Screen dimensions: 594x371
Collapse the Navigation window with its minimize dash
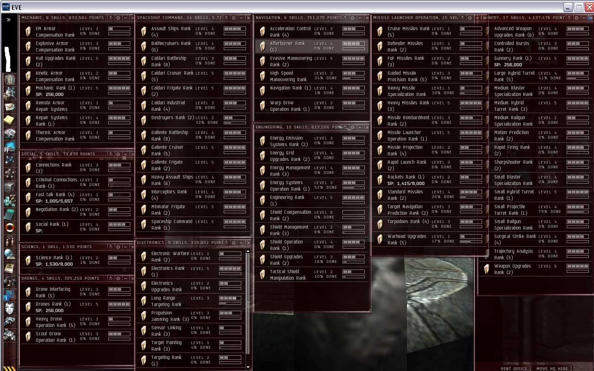pyautogui.click(x=360, y=18)
